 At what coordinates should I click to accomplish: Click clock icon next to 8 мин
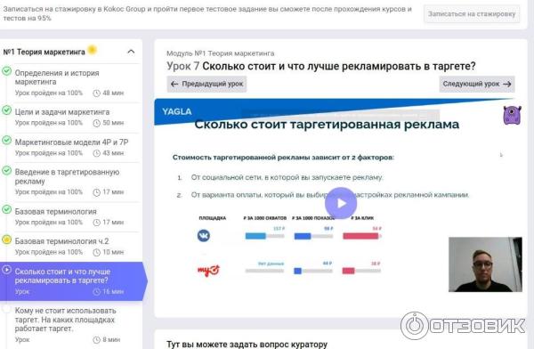pos(96,340)
